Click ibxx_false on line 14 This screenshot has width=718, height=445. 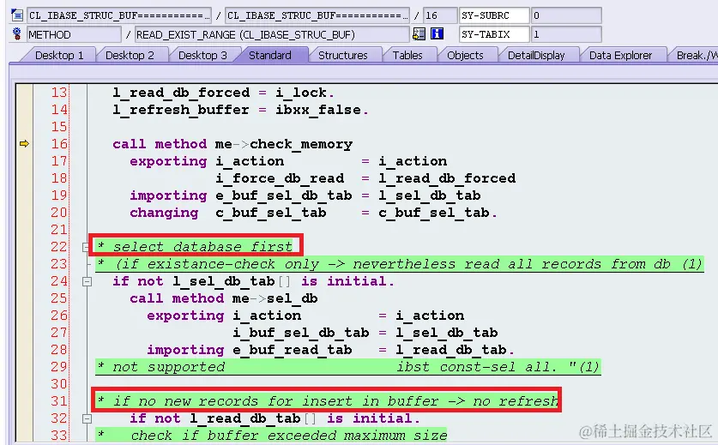tap(318, 110)
